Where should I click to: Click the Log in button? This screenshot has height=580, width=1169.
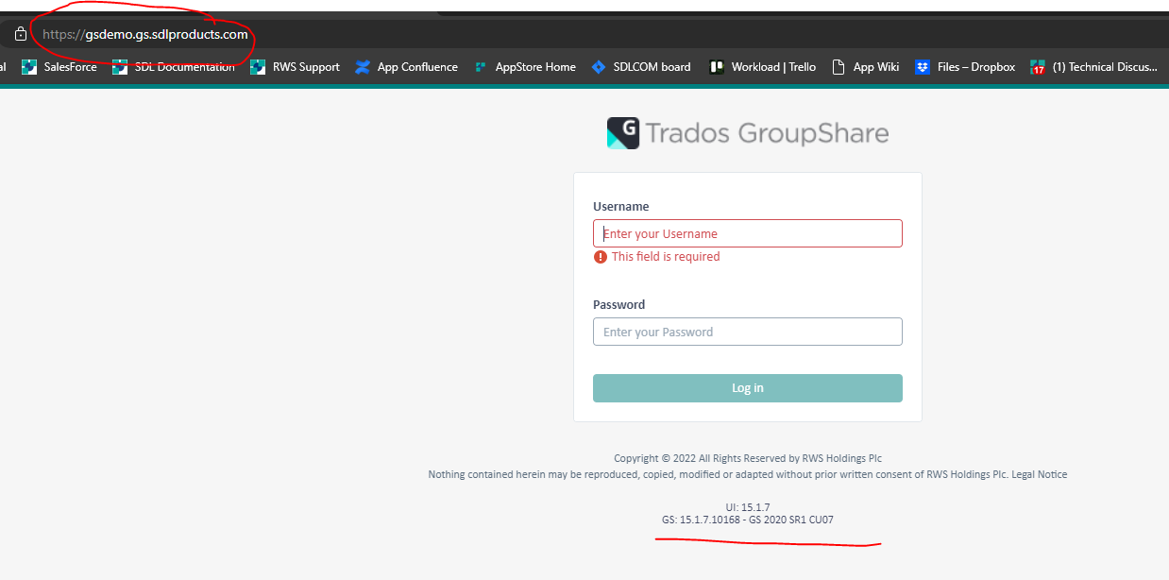(x=748, y=388)
